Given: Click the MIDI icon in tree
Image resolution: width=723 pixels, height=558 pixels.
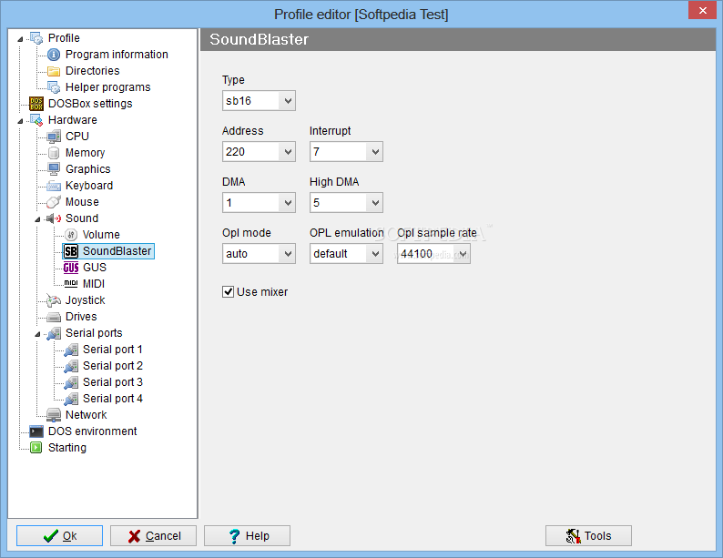Looking at the screenshot, I should pos(71,284).
